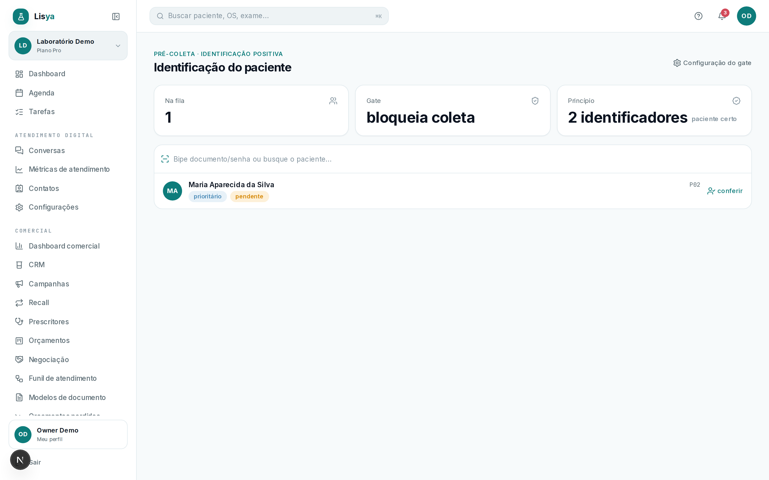Click the Next.js N dev tools badge

coord(20,460)
